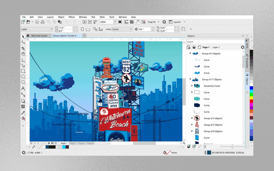Click the Objects docker Search field
Image resolution: width=274 pixels, height=171 pixels.
click(x=215, y=42)
